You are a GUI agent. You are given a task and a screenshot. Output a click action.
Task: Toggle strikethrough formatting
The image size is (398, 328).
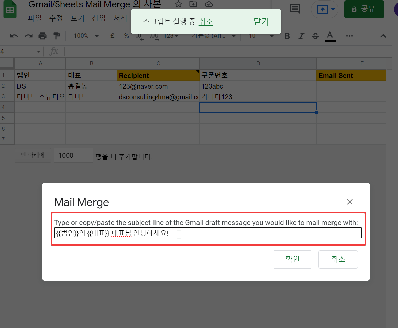point(315,36)
